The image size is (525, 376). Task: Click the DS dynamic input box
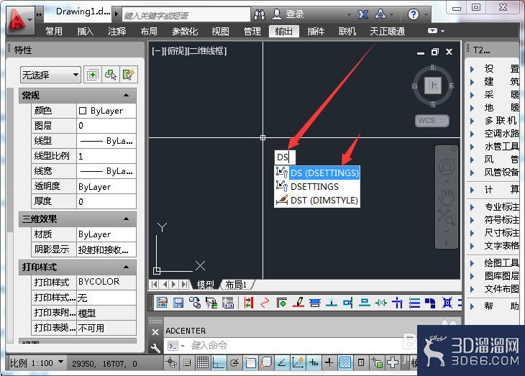pos(285,157)
